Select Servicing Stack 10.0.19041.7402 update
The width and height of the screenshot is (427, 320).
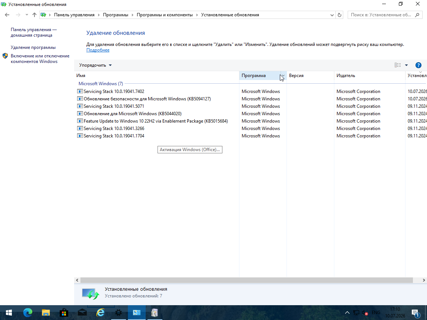(x=114, y=91)
